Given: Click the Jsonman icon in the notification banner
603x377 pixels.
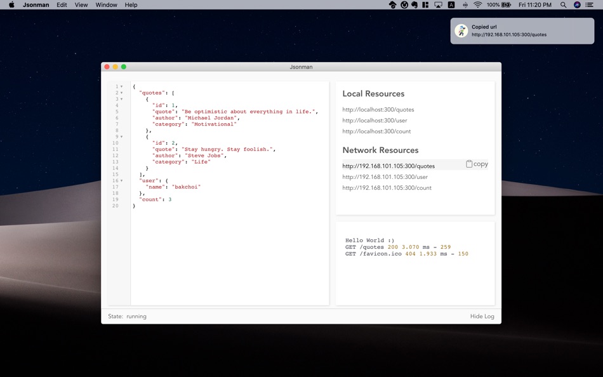Looking at the screenshot, I should (x=461, y=30).
